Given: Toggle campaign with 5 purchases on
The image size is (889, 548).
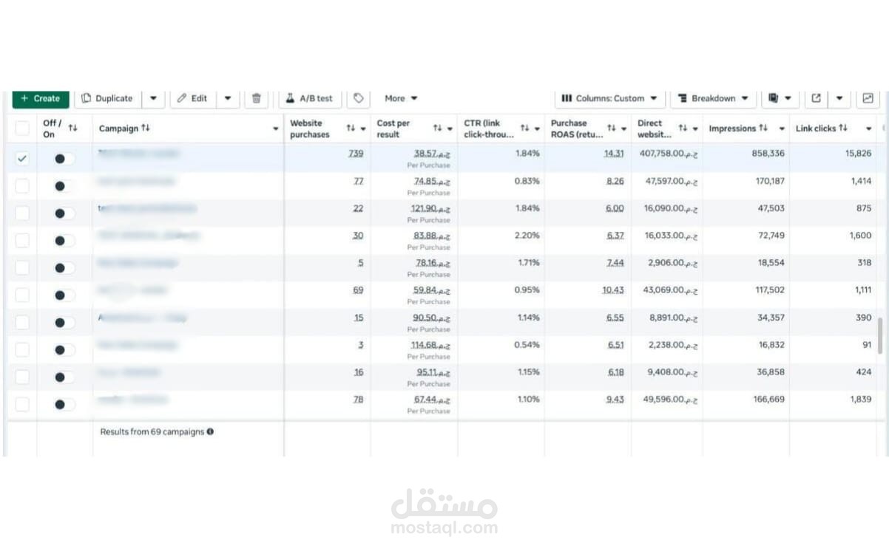Looking at the screenshot, I should click(64, 268).
